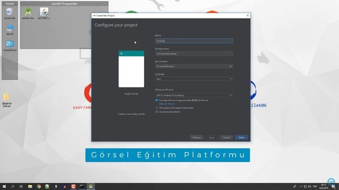This screenshot has width=339, height=190.
Task: Click the Genel fence title
Action: pyautogui.click(x=10, y=4)
